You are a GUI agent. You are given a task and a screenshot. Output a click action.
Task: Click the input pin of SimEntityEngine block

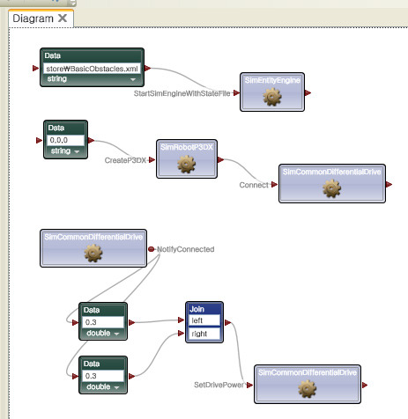tap(236, 93)
